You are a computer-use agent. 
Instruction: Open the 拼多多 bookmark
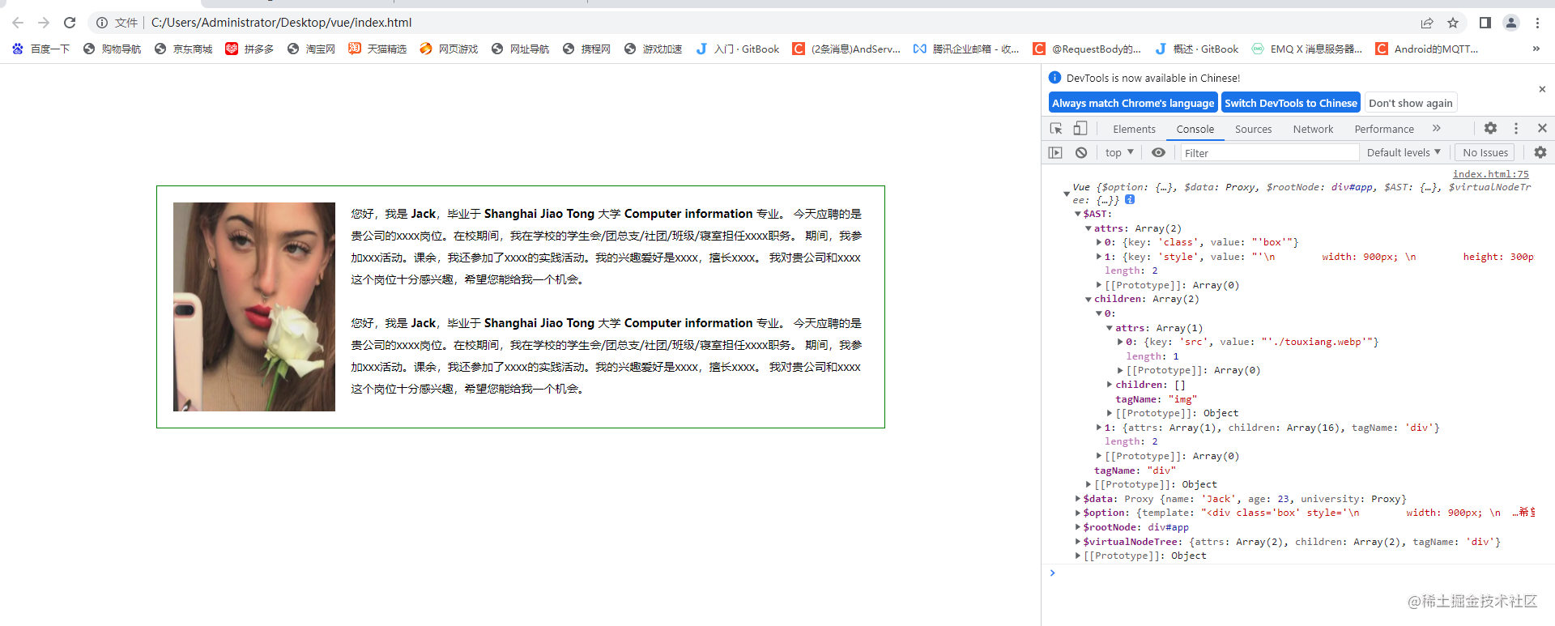pos(250,49)
